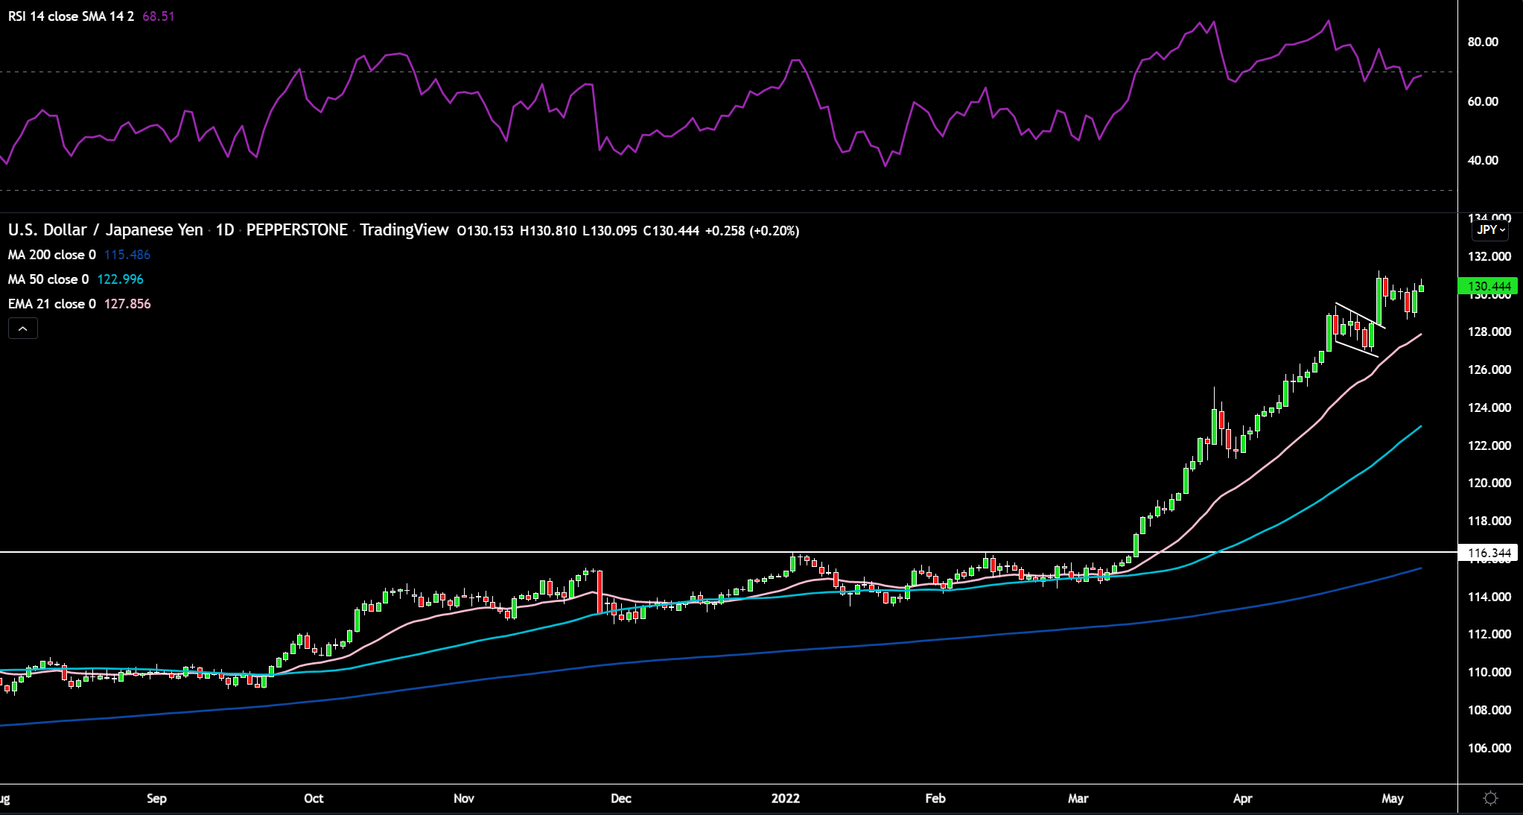Click the horizontal line price label 116.344
The height and width of the screenshot is (815, 1523).
click(1489, 553)
